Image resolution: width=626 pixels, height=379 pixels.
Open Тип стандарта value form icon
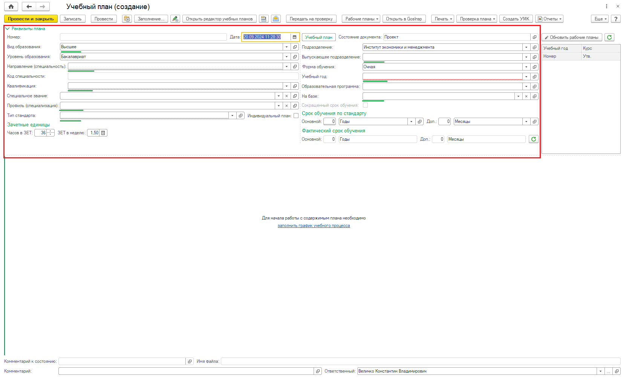point(241,115)
